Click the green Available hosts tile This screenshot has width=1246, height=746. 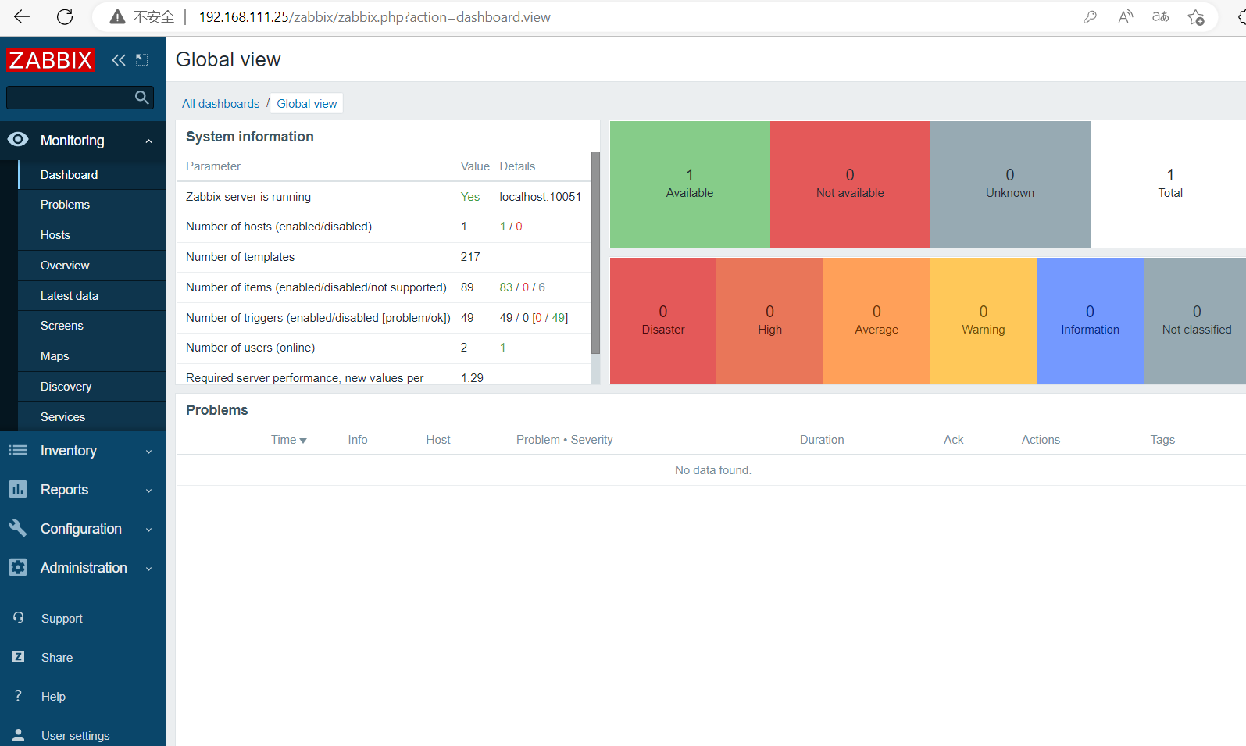(690, 184)
